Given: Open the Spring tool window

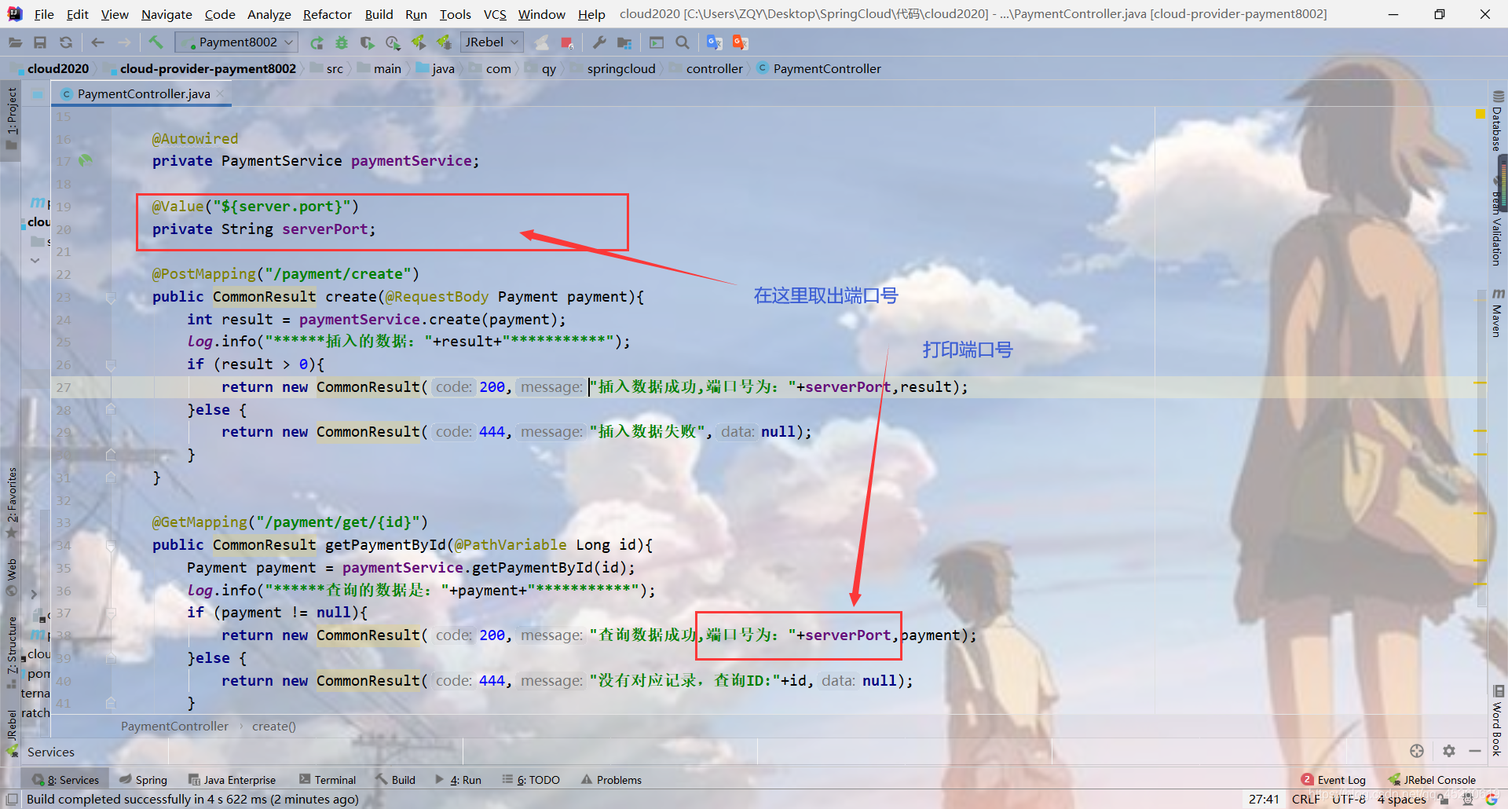Looking at the screenshot, I should [144, 780].
